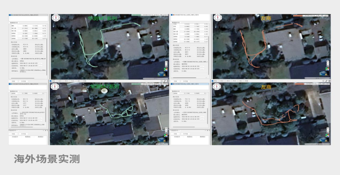The height and width of the screenshot is (175, 340).
Task: Click 全选 button under top-right 友商 info panel
Action: click(x=175, y=81)
